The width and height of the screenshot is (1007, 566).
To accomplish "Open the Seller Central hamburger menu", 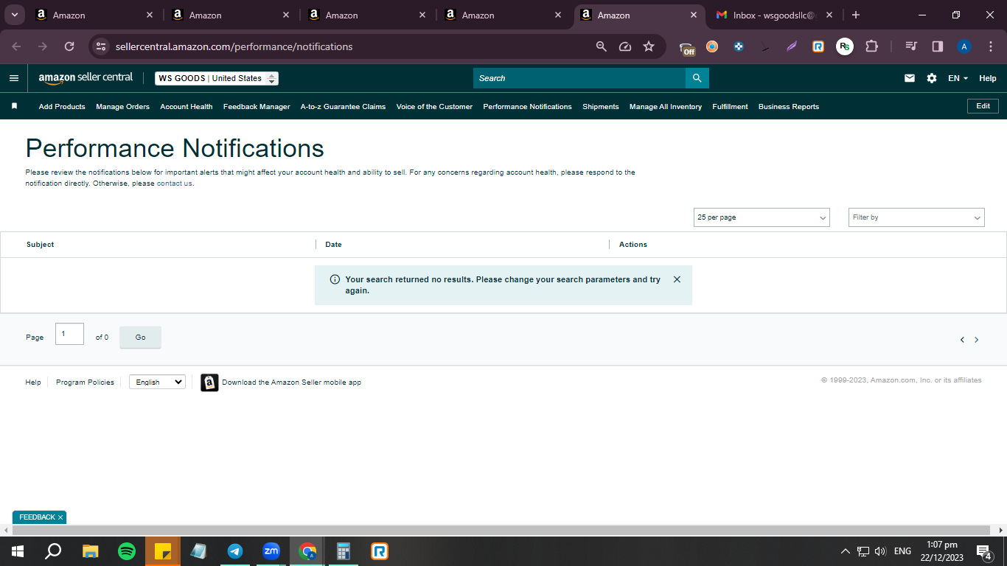I will (14, 78).
